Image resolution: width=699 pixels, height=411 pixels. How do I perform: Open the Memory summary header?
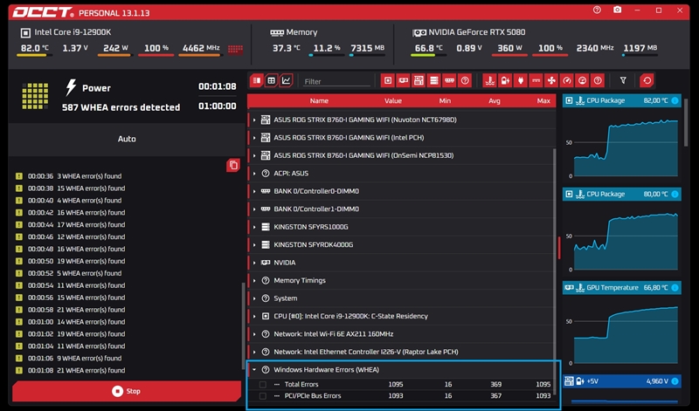point(294,32)
